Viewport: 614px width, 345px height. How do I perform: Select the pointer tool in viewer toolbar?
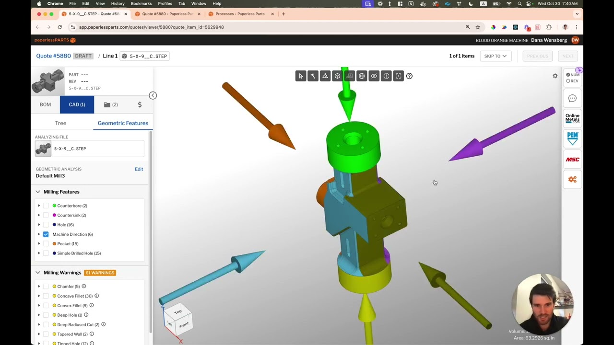tap(301, 76)
